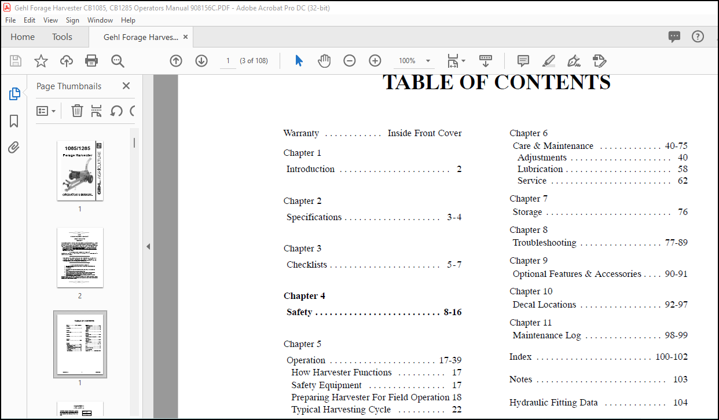719x420 pixels.
Task: Click the 'Troubleshooting' contents entry
Action: coord(600,243)
